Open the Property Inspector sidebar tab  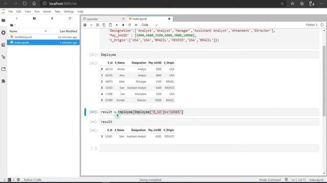coord(4,57)
